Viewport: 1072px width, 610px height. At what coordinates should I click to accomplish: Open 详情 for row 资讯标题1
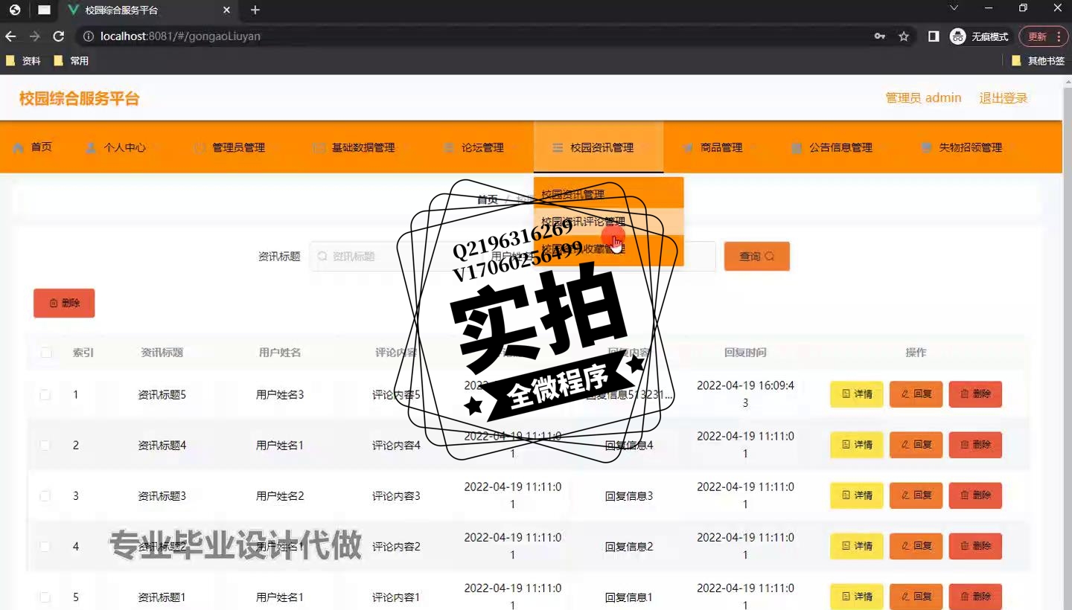[x=857, y=597]
